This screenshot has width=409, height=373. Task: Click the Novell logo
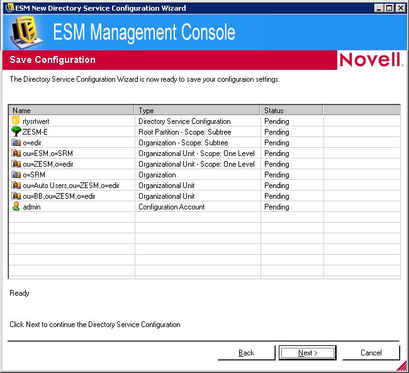[371, 60]
